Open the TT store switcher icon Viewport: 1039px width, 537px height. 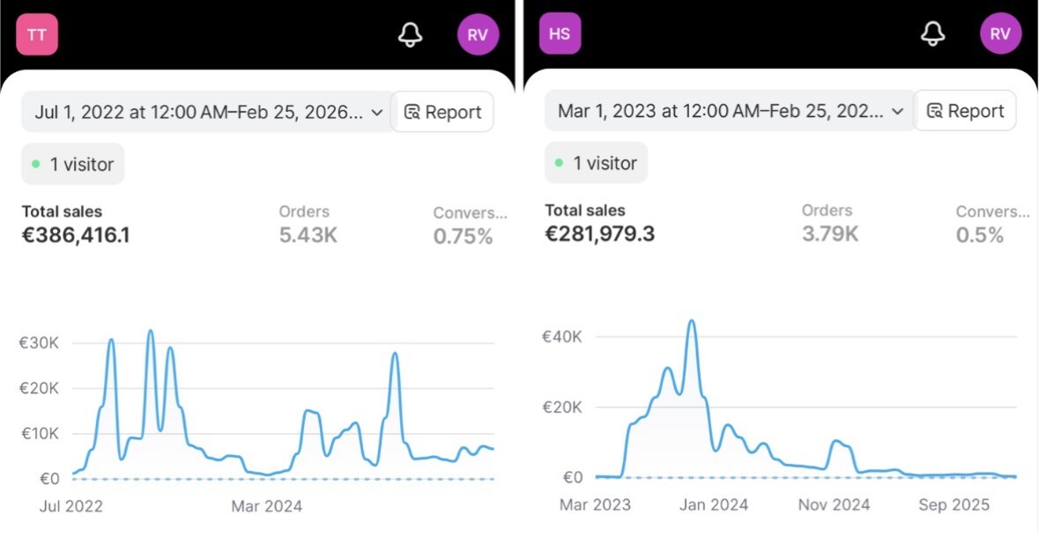[37, 34]
